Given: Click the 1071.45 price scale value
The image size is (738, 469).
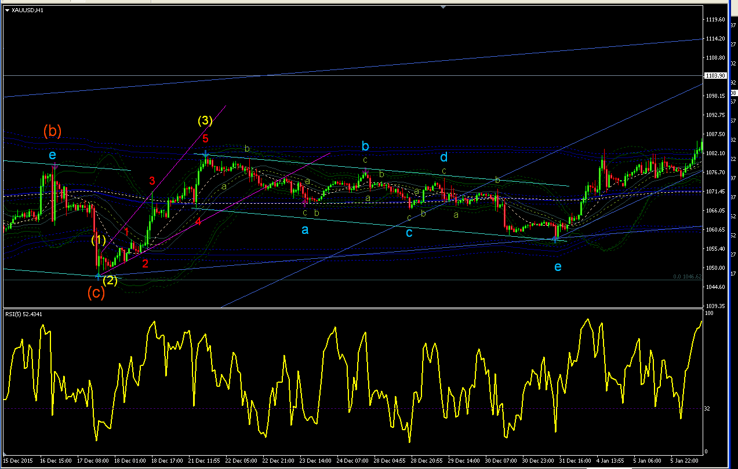Looking at the screenshot, I should coord(716,192).
